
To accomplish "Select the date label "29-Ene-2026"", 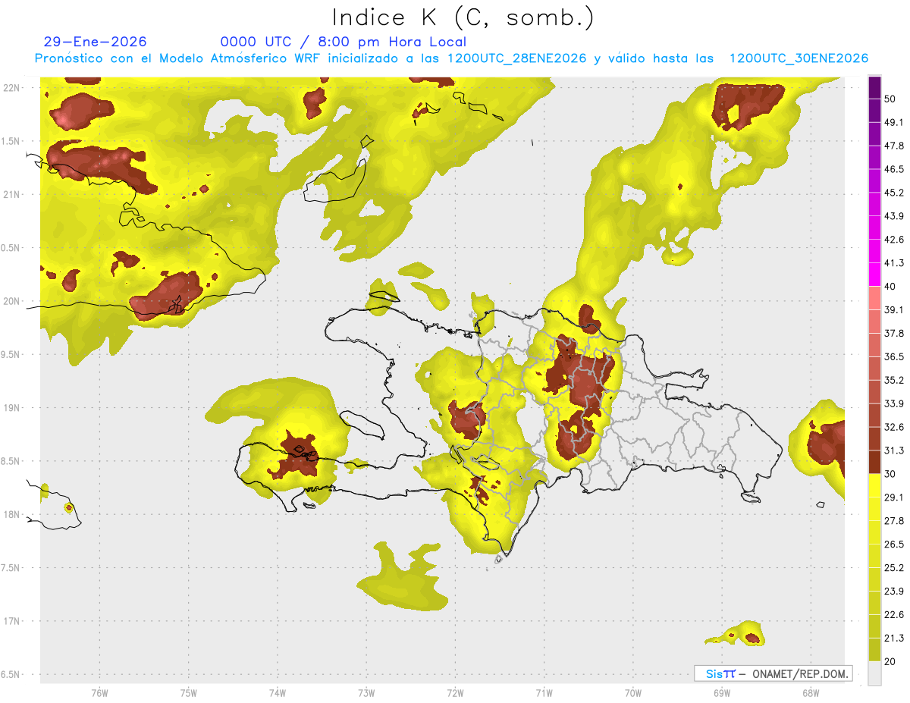I will (x=96, y=42).
